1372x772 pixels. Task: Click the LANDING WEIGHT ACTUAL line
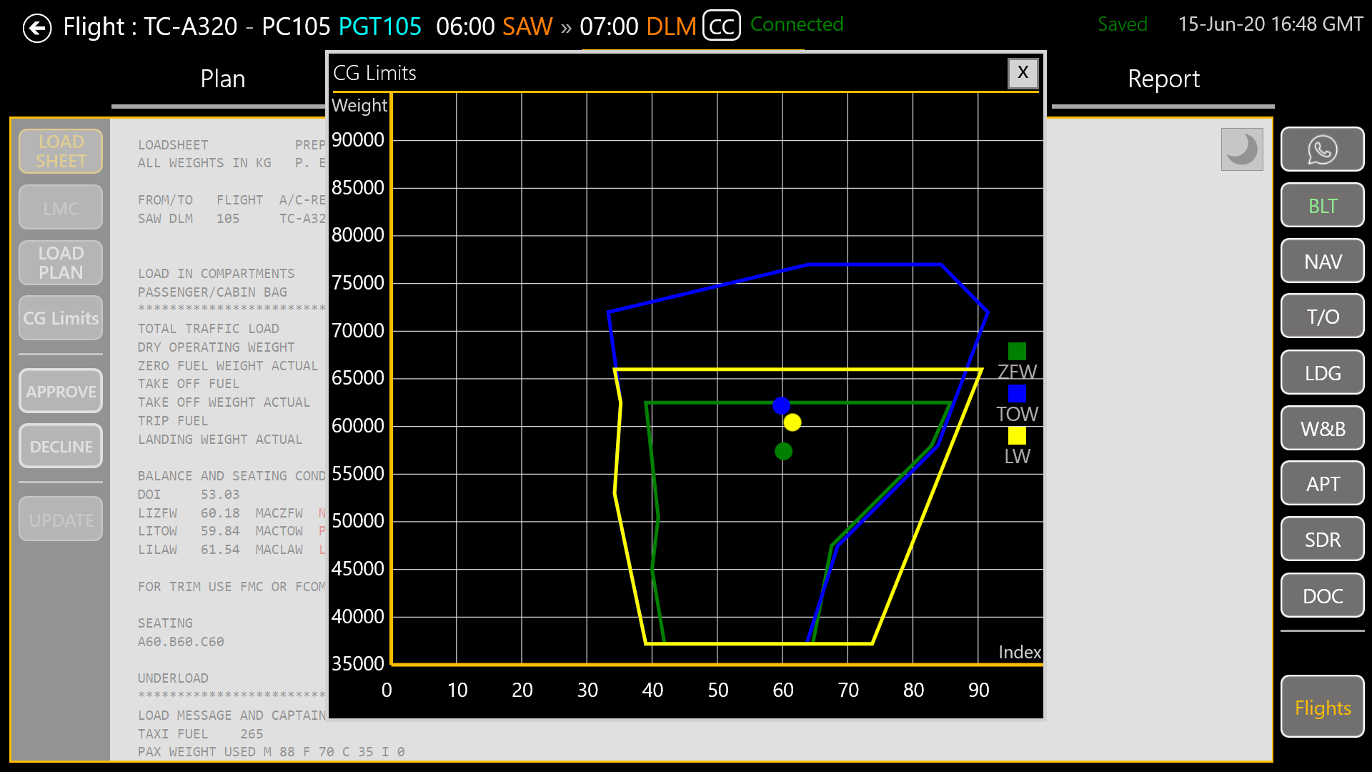(220, 440)
